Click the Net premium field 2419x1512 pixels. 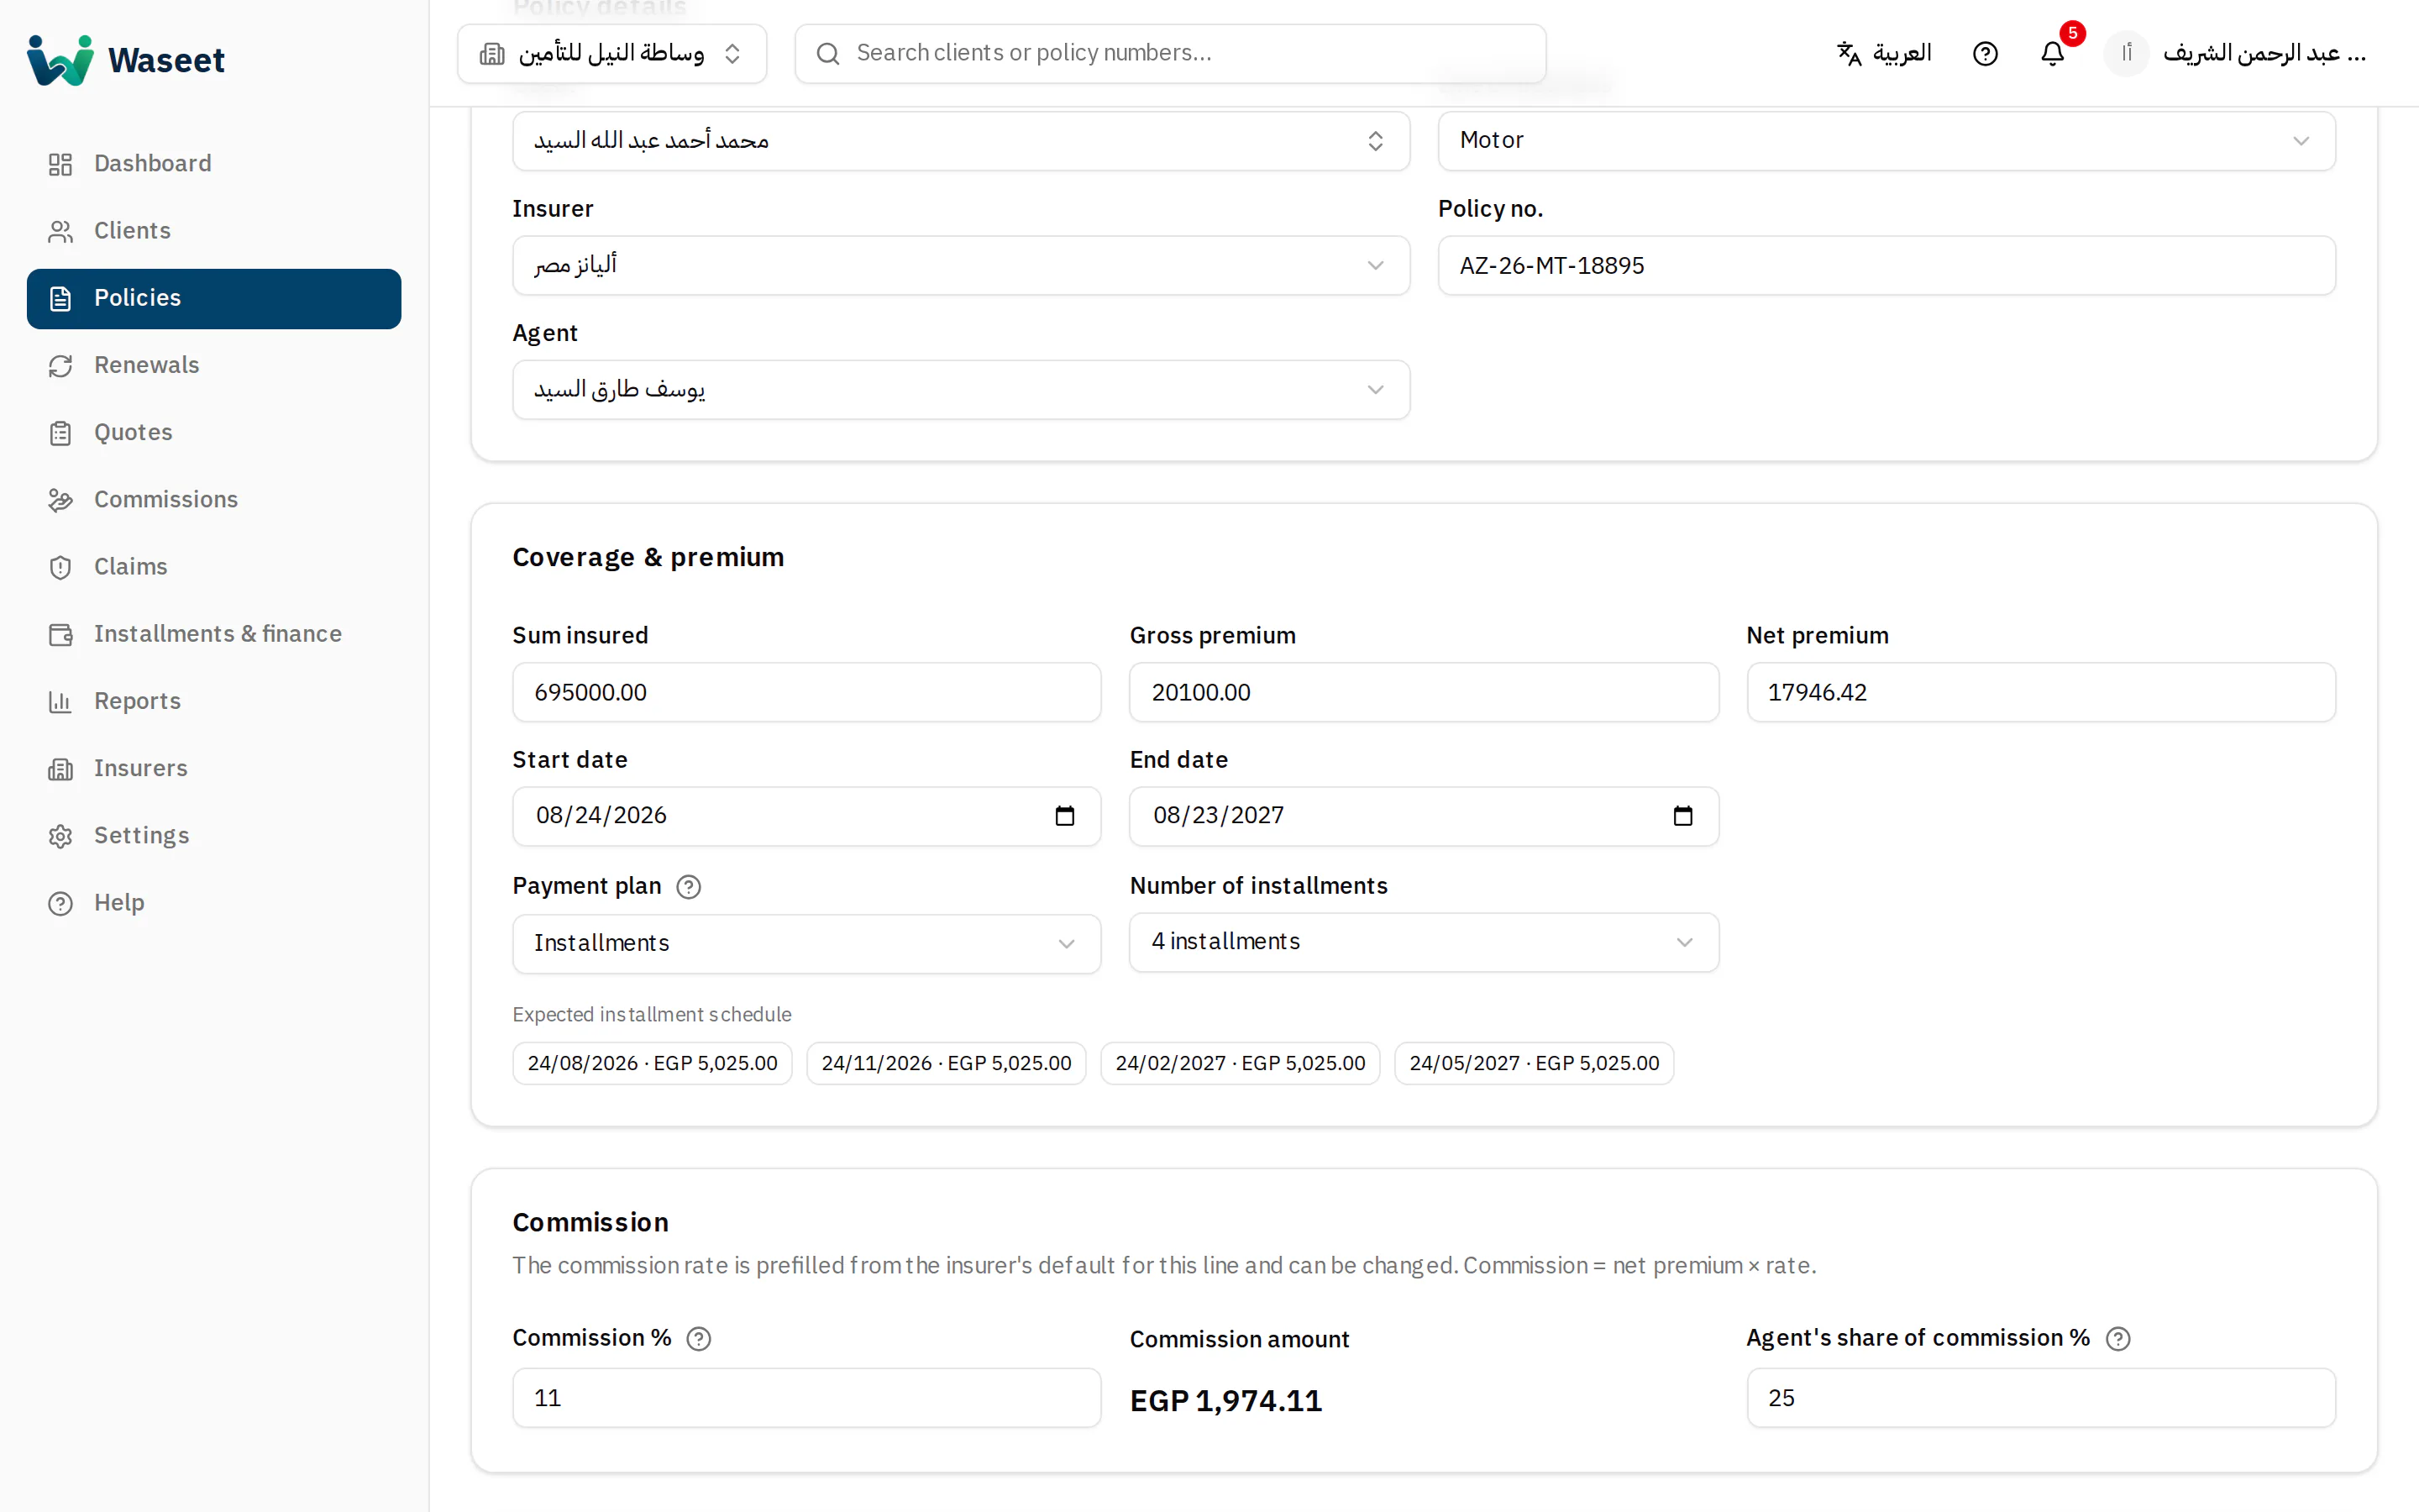tap(2040, 692)
